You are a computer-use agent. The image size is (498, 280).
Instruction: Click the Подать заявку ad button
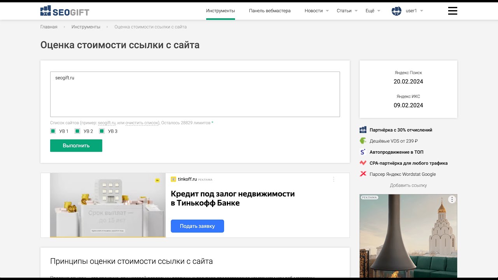(x=197, y=226)
